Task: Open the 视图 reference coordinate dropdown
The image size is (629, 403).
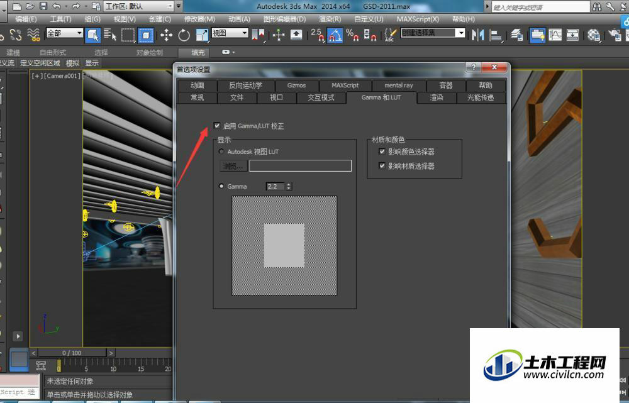Action: point(230,33)
